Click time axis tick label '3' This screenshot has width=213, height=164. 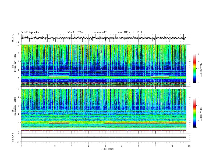click(x=72, y=146)
